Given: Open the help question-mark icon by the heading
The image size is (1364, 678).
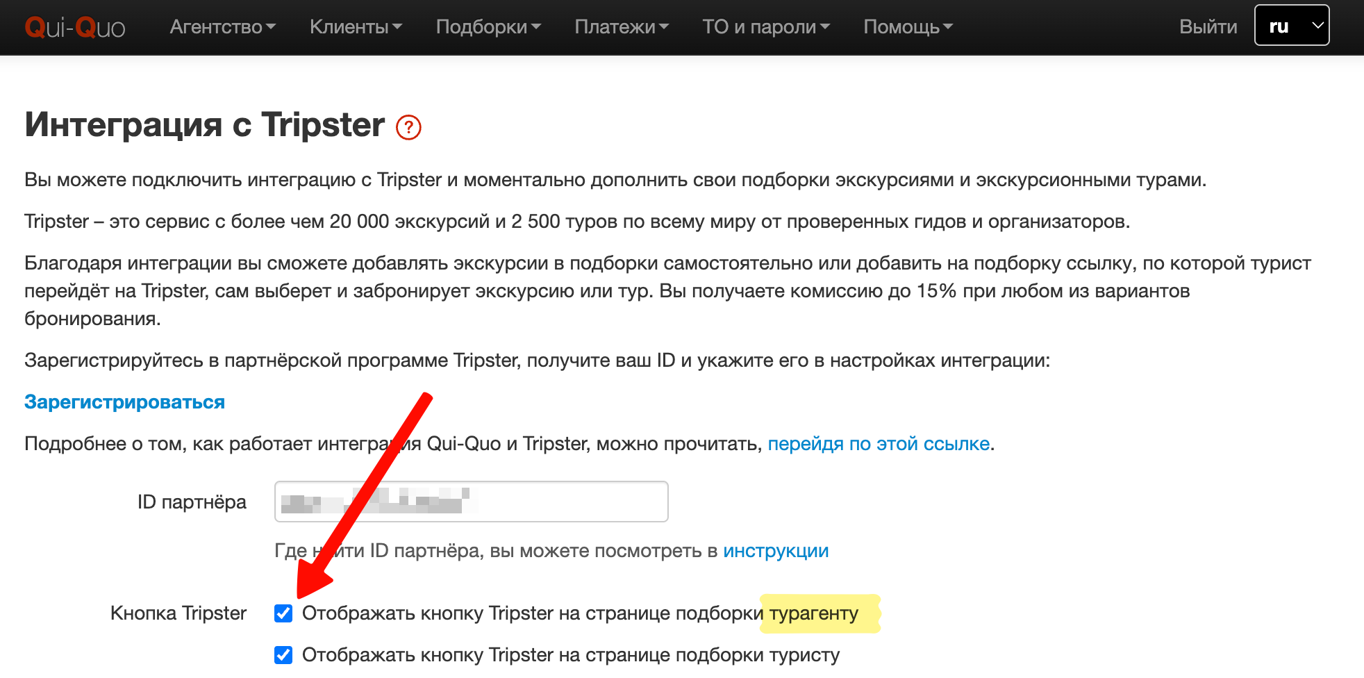Looking at the screenshot, I should (408, 127).
